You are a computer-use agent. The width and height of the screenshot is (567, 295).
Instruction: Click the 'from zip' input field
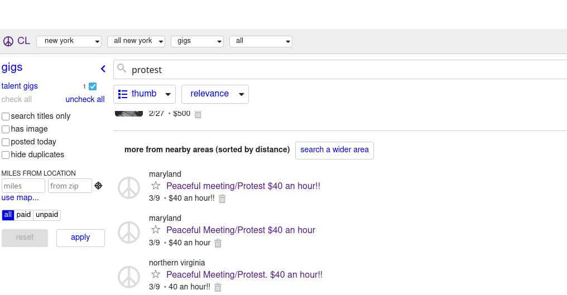pyautogui.click(x=70, y=186)
